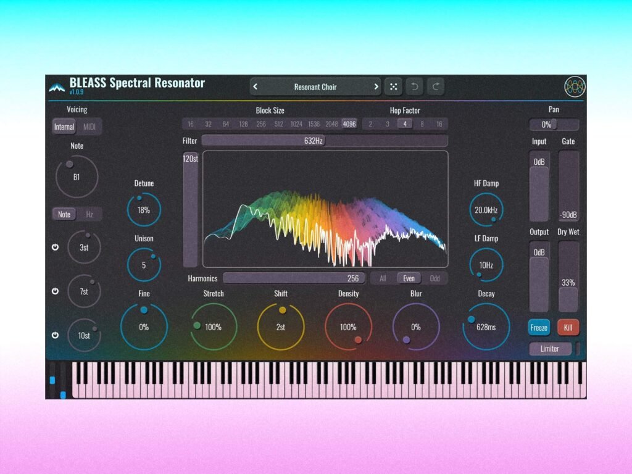Set Block Size to 256
This screenshot has width=632, height=474.
coord(261,124)
